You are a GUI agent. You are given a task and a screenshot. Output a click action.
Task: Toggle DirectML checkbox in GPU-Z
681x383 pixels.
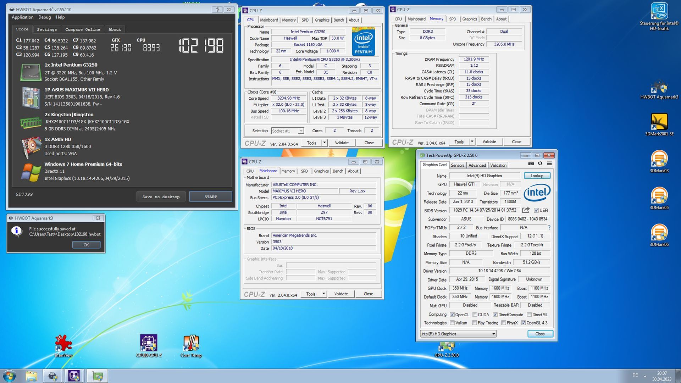tap(529, 315)
